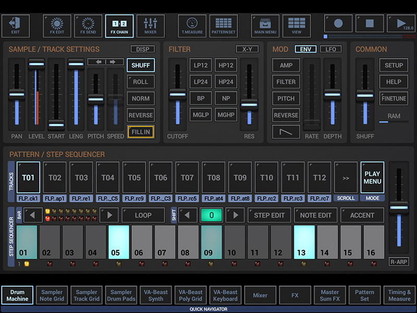Toggle the LOOP button
417x313 pixels.
(143, 215)
